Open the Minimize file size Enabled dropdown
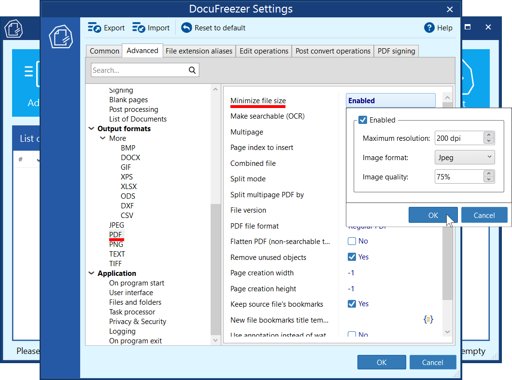This screenshot has width=512, height=380. click(x=391, y=100)
